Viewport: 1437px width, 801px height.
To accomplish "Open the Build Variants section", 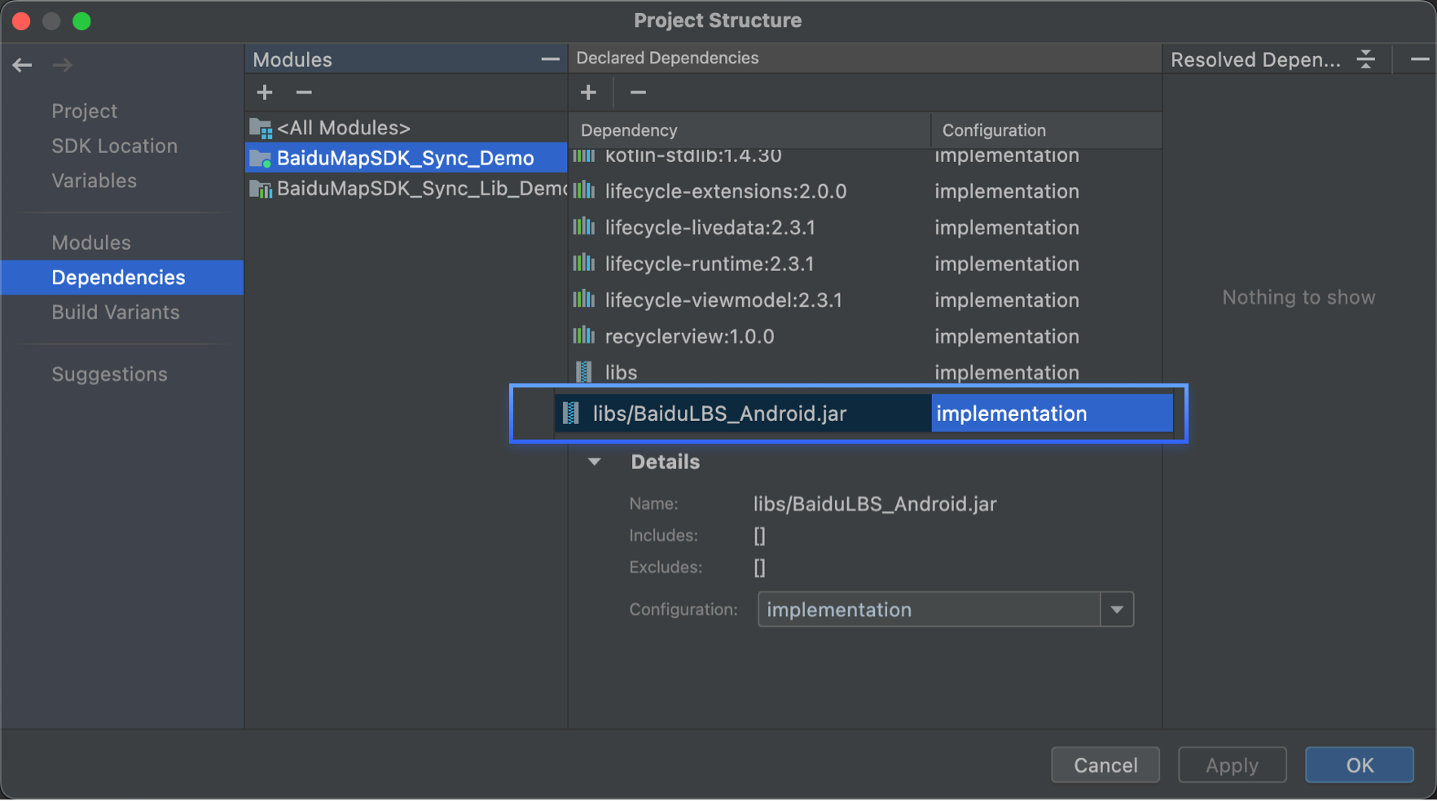I will [116, 313].
